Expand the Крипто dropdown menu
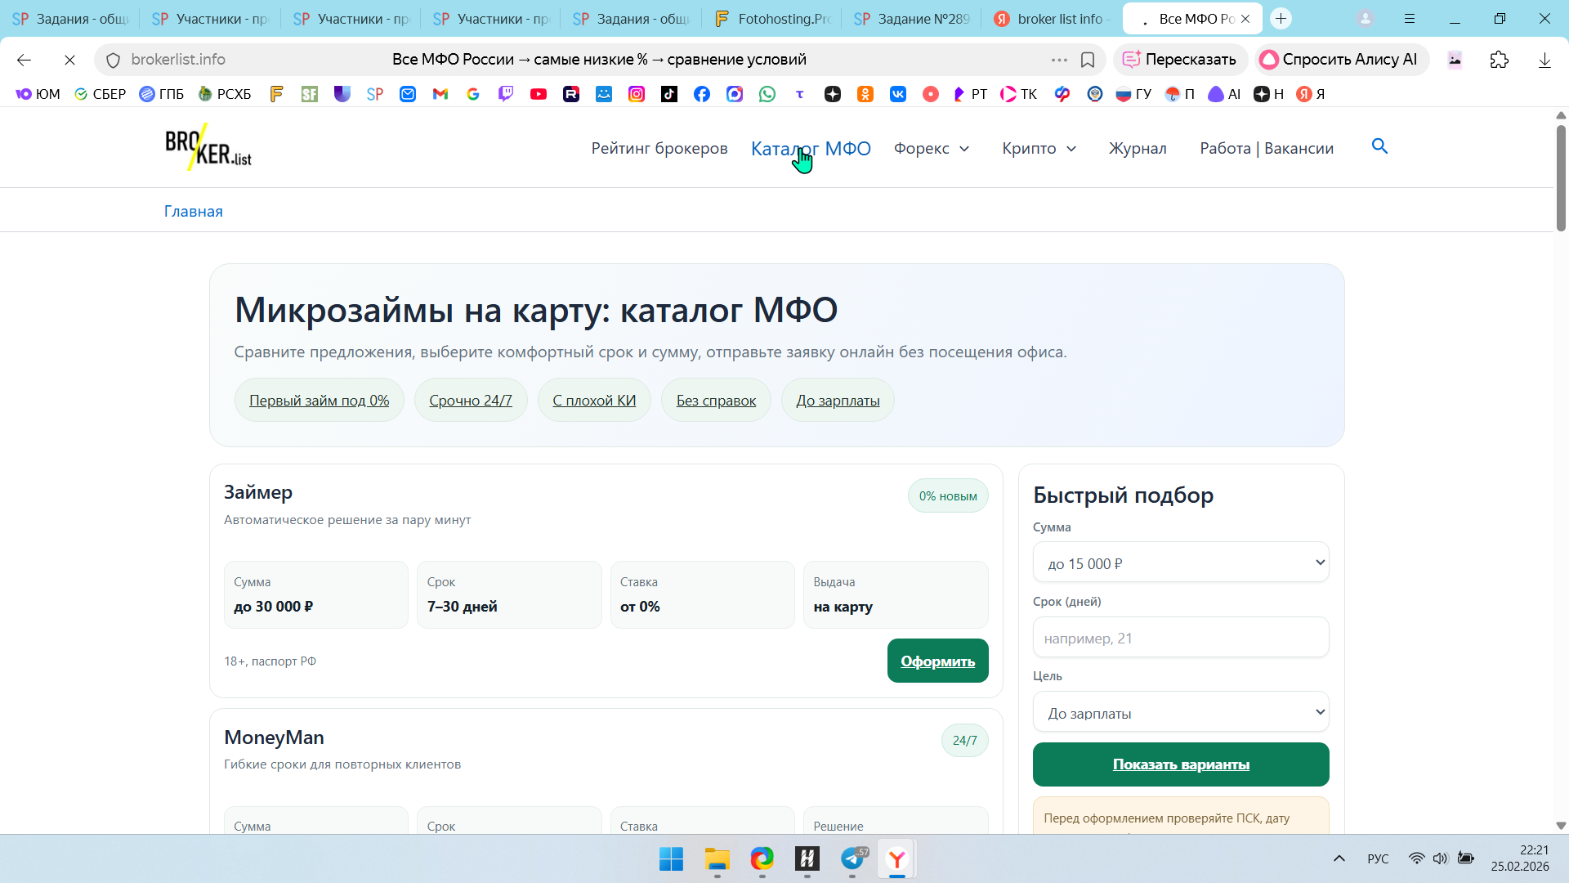 click(1039, 148)
